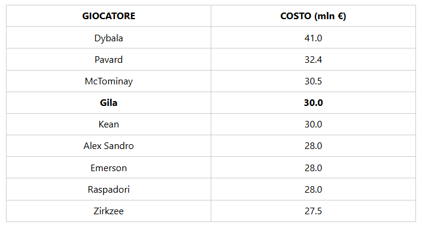Image resolution: width=422 pixels, height=228 pixels.
Task: Select the Pavard name cell
Action: (x=108, y=59)
